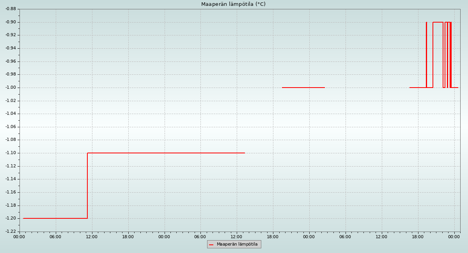
Task: Click the -1.22 y-axis label
Action: point(11,232)
